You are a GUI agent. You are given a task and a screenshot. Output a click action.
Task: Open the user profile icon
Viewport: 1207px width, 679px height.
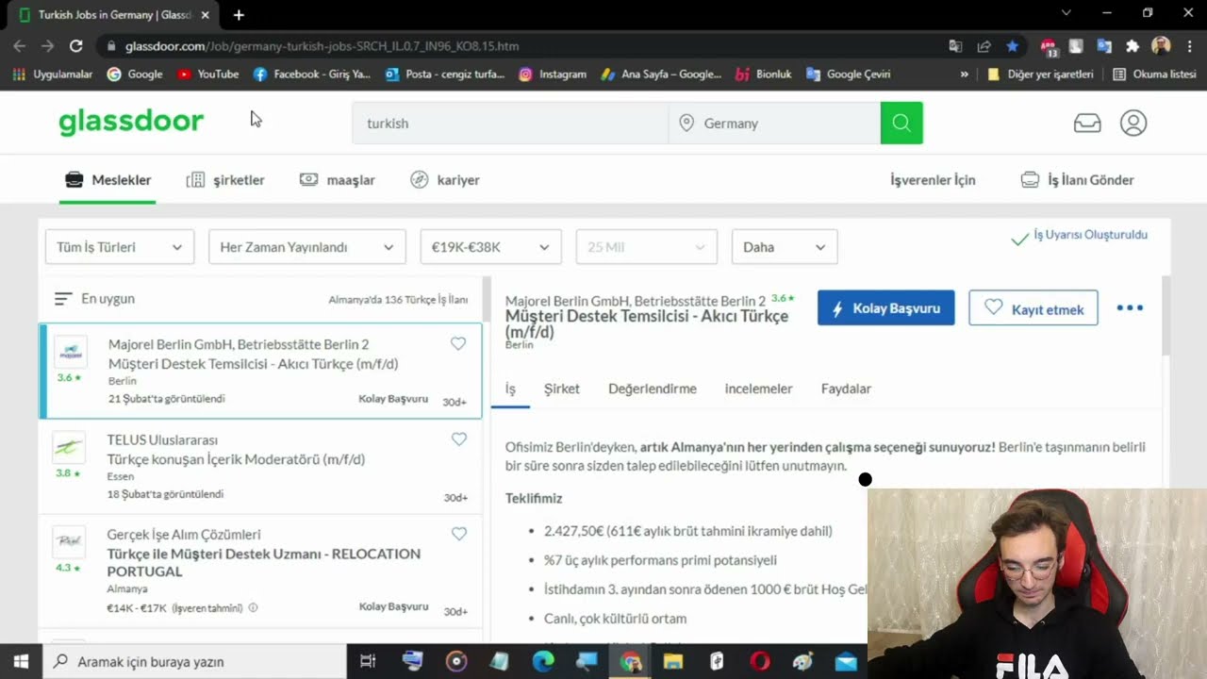click(1133, 123)
